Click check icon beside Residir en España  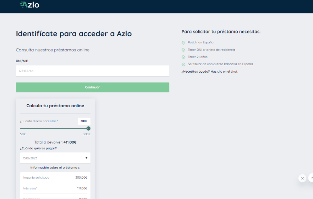click(183, 43)
